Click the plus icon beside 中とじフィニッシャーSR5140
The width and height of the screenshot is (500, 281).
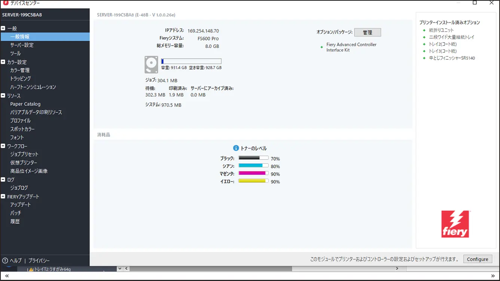[x=424, y=58]
